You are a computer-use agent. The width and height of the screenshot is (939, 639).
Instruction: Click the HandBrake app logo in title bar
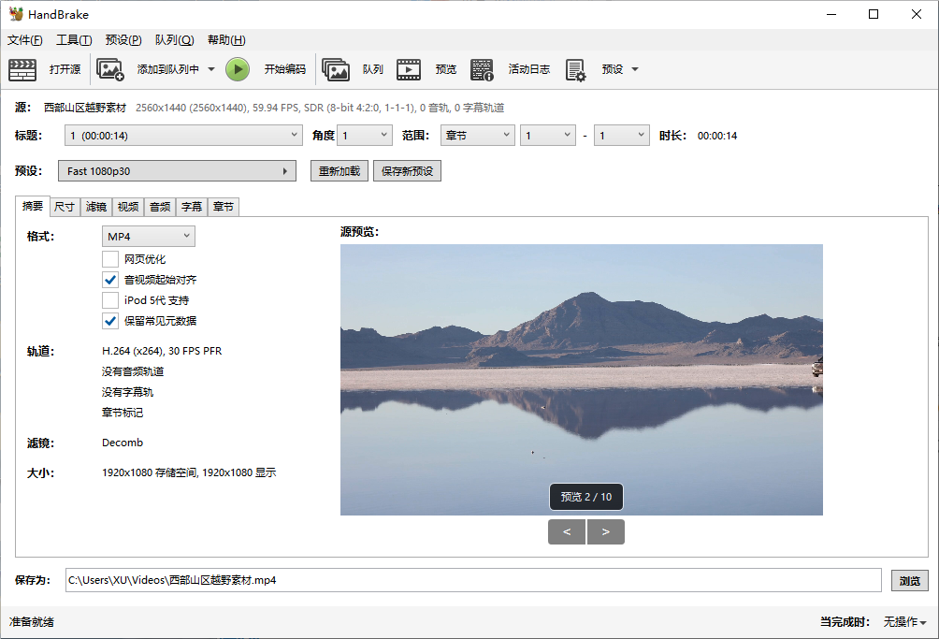(x=16, y=14)
